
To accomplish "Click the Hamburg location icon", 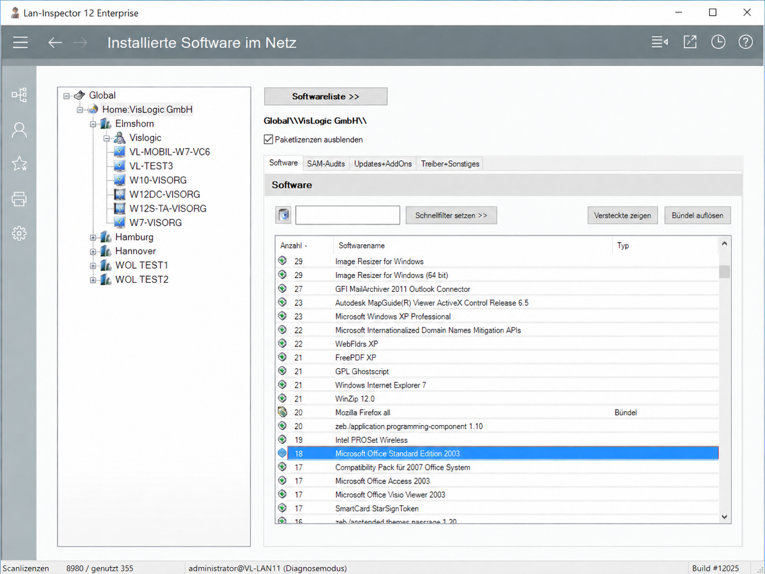I will pos(106,237).
